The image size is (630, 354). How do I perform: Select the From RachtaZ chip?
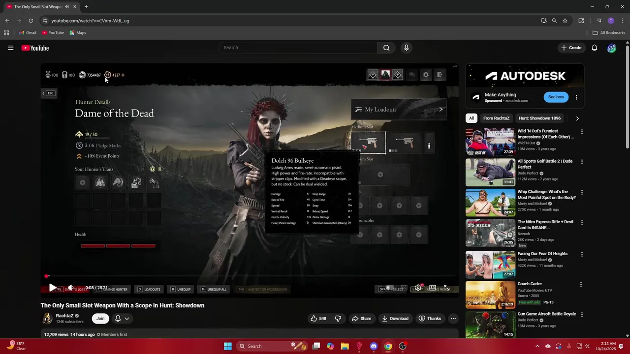[496, 118]
